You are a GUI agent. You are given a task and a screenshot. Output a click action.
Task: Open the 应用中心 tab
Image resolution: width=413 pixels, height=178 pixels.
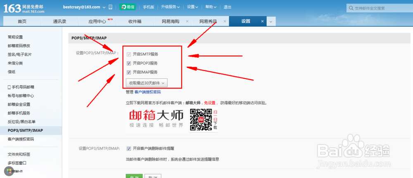(x=97, y=21)
